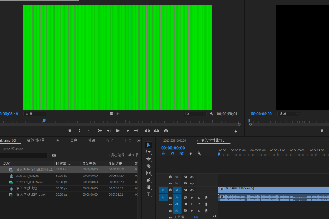Go to the Out point
The height and width of the screenshot is (219, 329).
point(136,131)
